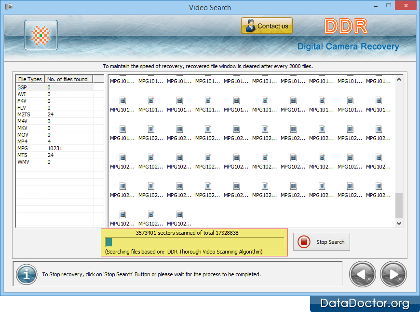Click the information icon near instructions text
The width and height of the screenshot is (420, 312).
pos(26,274)
